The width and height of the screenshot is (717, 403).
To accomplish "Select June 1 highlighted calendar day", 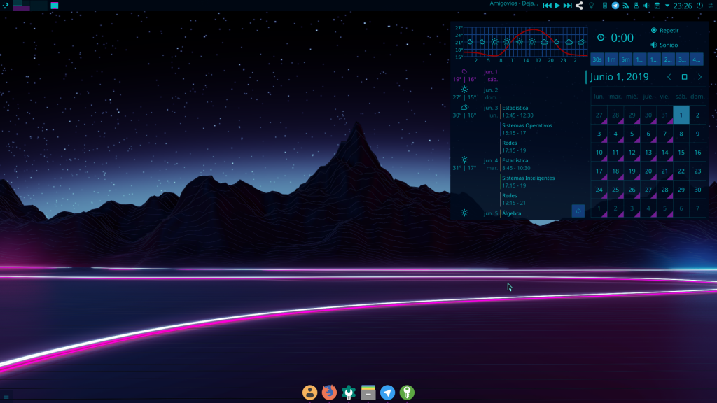I will pyautogui.click(x=681, y=115).
